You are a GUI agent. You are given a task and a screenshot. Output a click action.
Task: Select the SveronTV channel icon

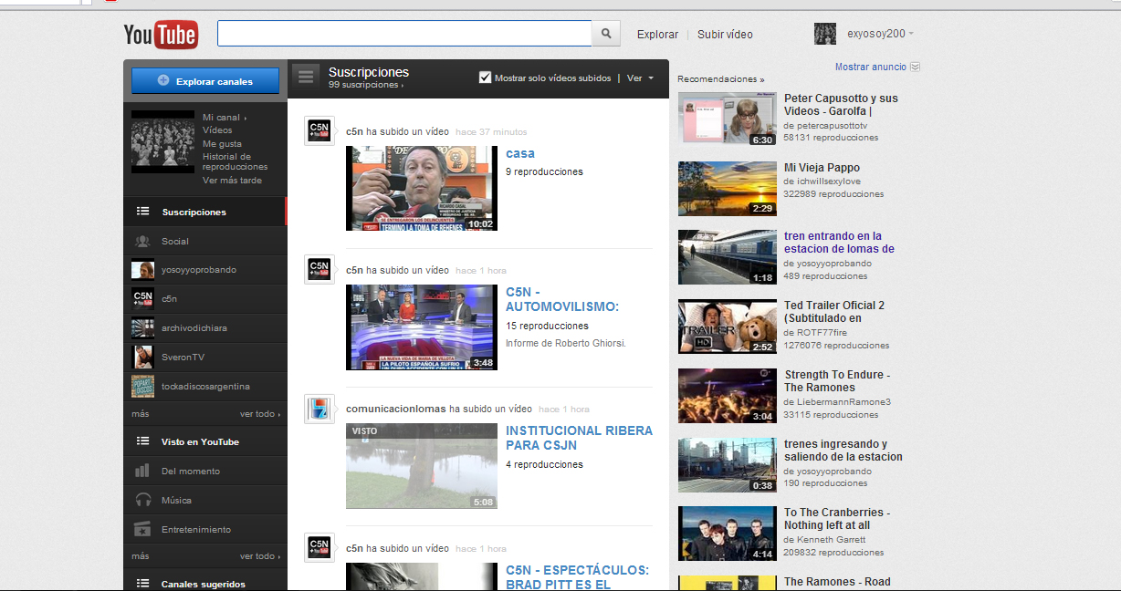click(143, 358)
